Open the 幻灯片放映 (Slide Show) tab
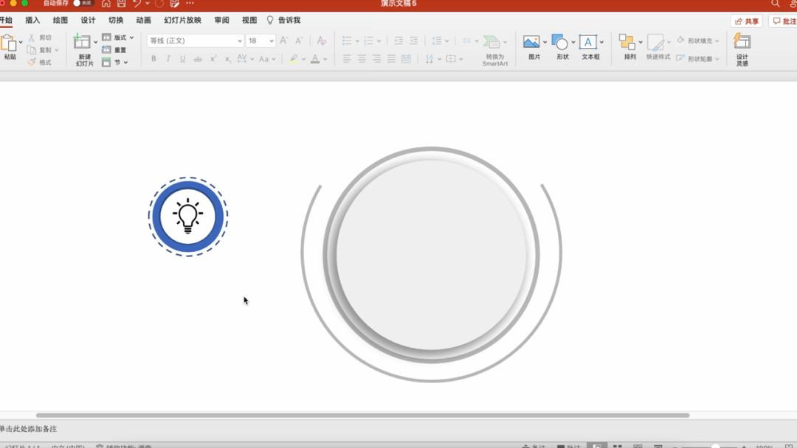 tap(182, 21)
